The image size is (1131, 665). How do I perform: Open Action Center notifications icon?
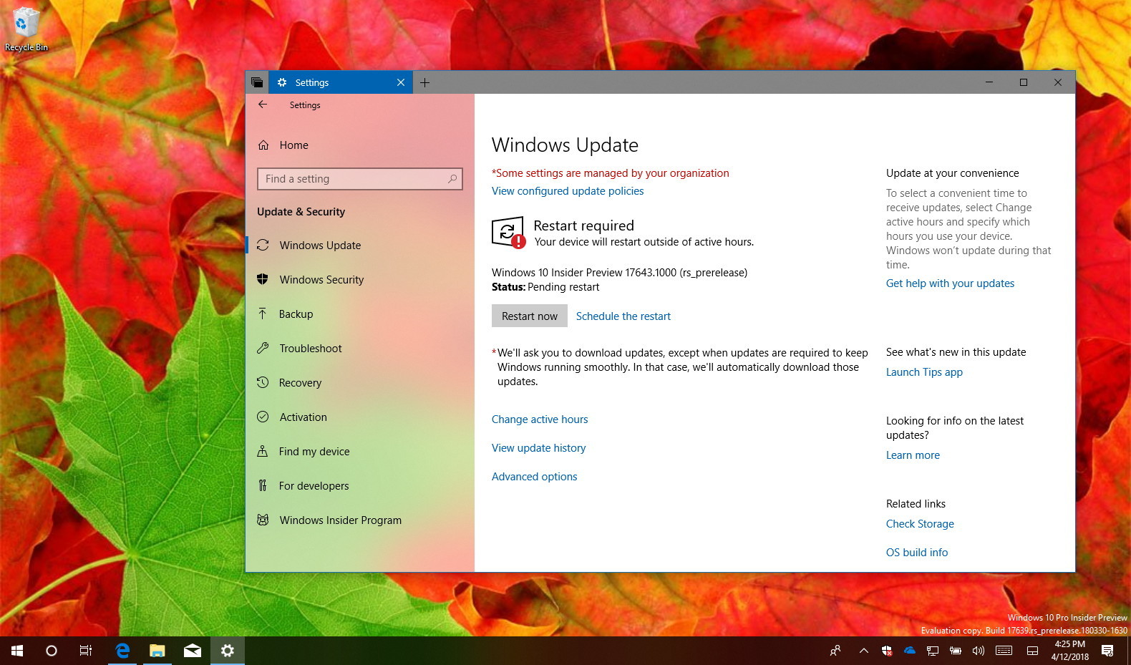tap(1107, 651)
